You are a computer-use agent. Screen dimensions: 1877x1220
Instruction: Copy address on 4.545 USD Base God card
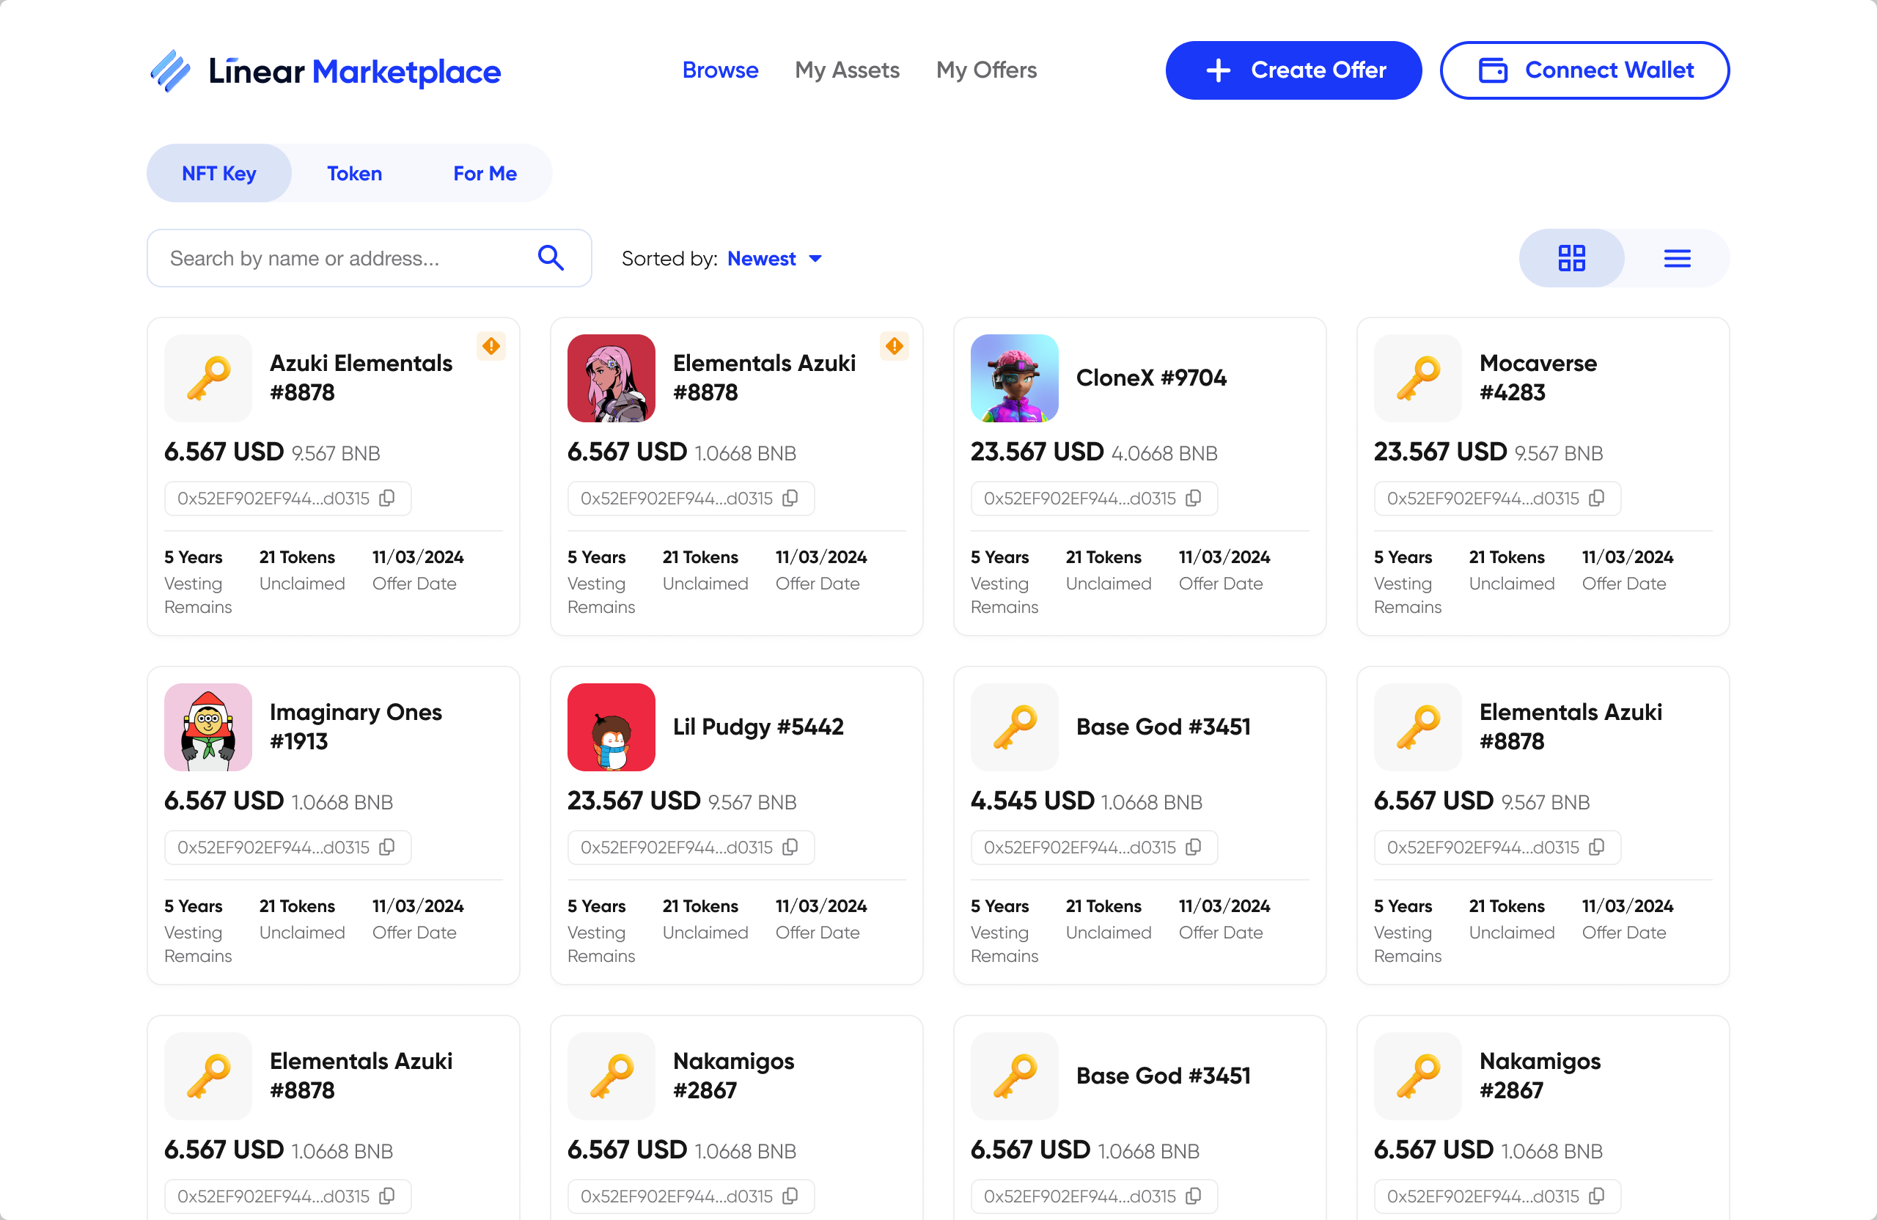[1193, 847]
